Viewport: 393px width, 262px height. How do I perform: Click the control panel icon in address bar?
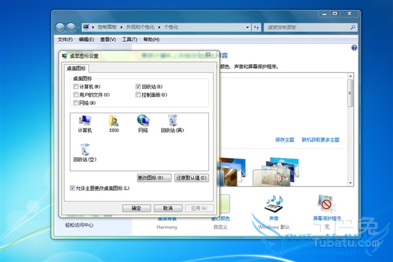click(86, 27)
